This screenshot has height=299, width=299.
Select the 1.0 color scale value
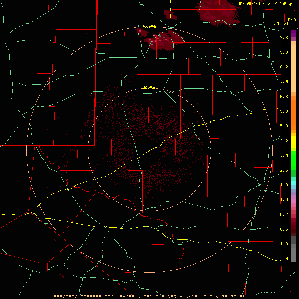[284, 200]
